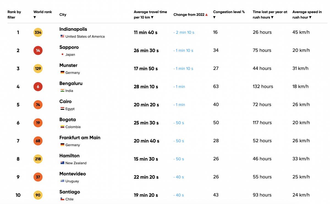The image size is (330, 204).
Task: Click the Egypt flag beside Cairo
Action: (62, 109)
